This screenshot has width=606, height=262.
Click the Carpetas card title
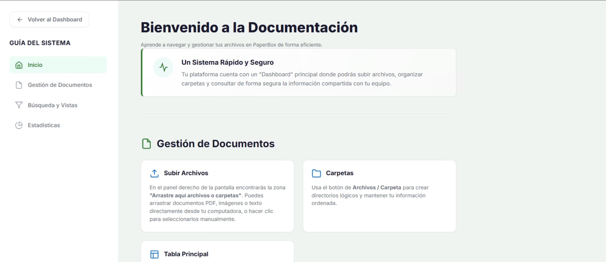[x=340, y=173]
